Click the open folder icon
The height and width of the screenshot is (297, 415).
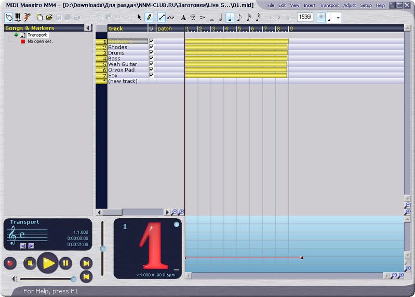pyautogui.click(x=49, y=17)
